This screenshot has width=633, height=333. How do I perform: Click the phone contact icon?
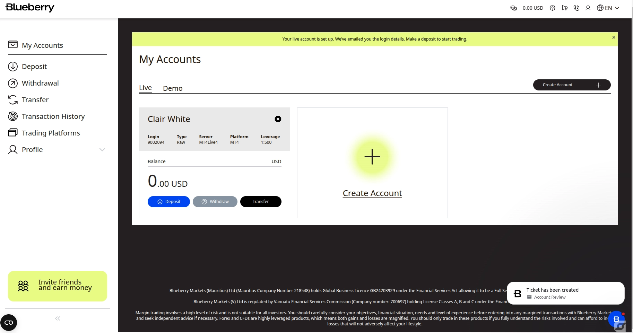576,8
